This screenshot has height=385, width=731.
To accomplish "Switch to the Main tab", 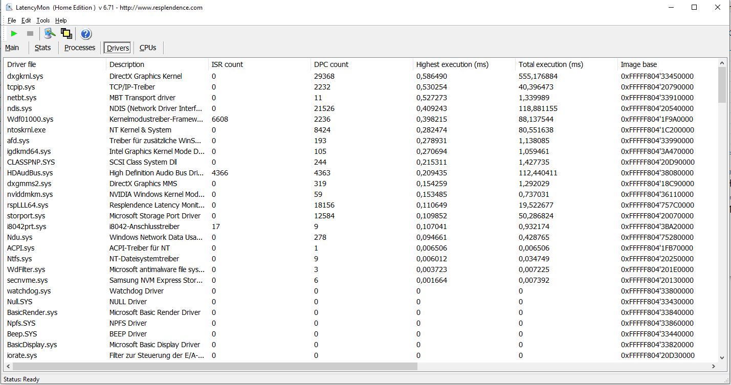I will (12, 48).
